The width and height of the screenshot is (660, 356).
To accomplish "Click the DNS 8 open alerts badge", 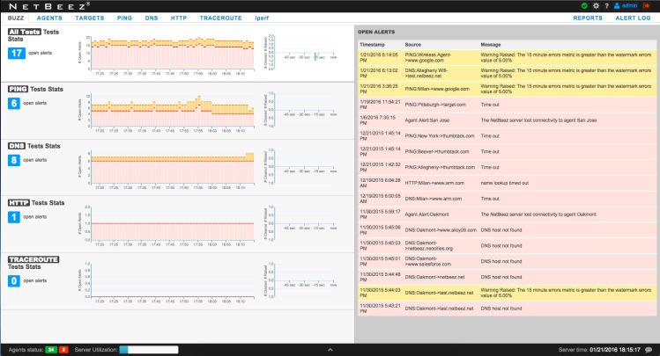I will coord(14,160).
